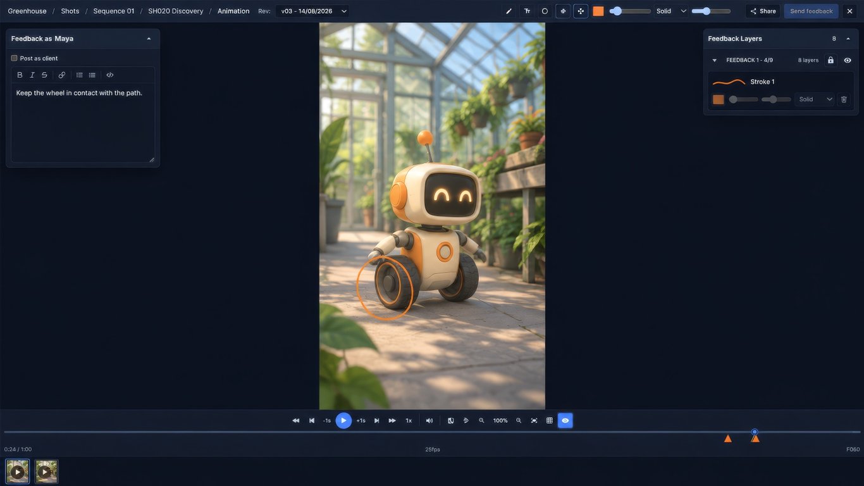The width and height of the screenshot is (864, 486).
Task: Select the circle shape tool
Action: 545,11
